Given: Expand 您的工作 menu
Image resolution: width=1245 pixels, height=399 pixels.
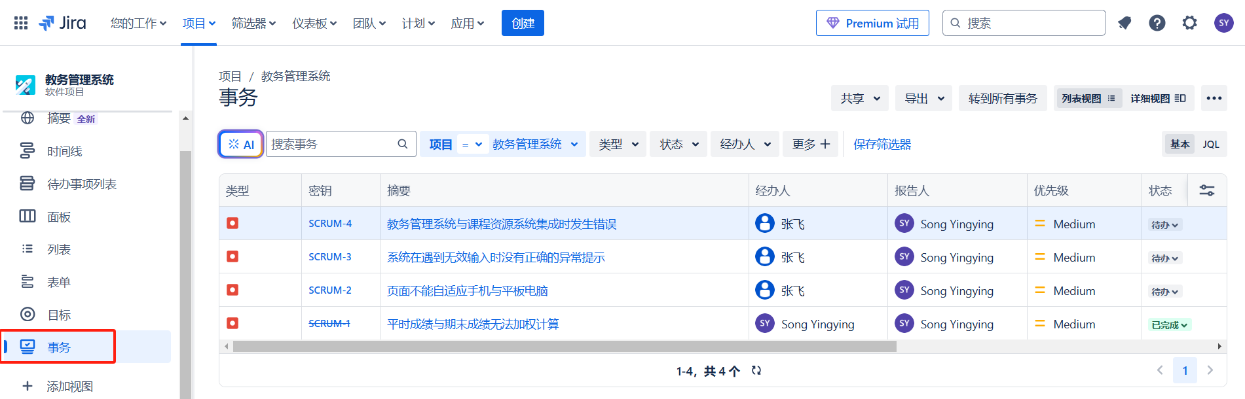Looking at the screenshot, I should tap(138, 23).
